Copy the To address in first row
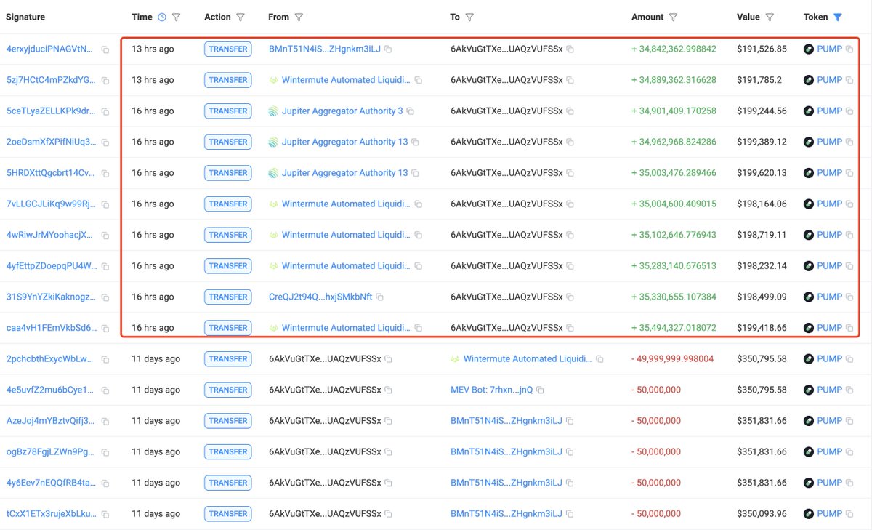The width and height of the screenshot is (872, 530). click(570, 49)
